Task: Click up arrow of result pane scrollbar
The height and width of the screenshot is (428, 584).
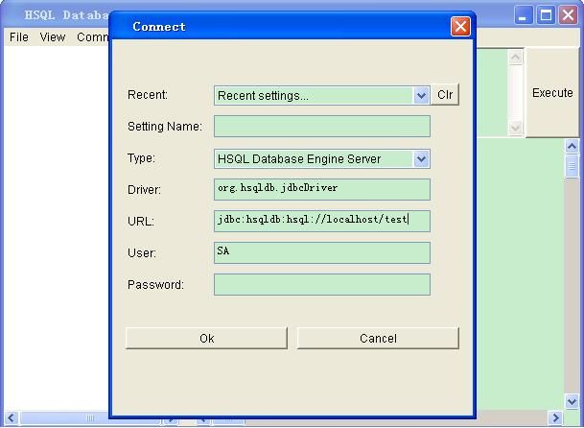Action: coord(572,146)
